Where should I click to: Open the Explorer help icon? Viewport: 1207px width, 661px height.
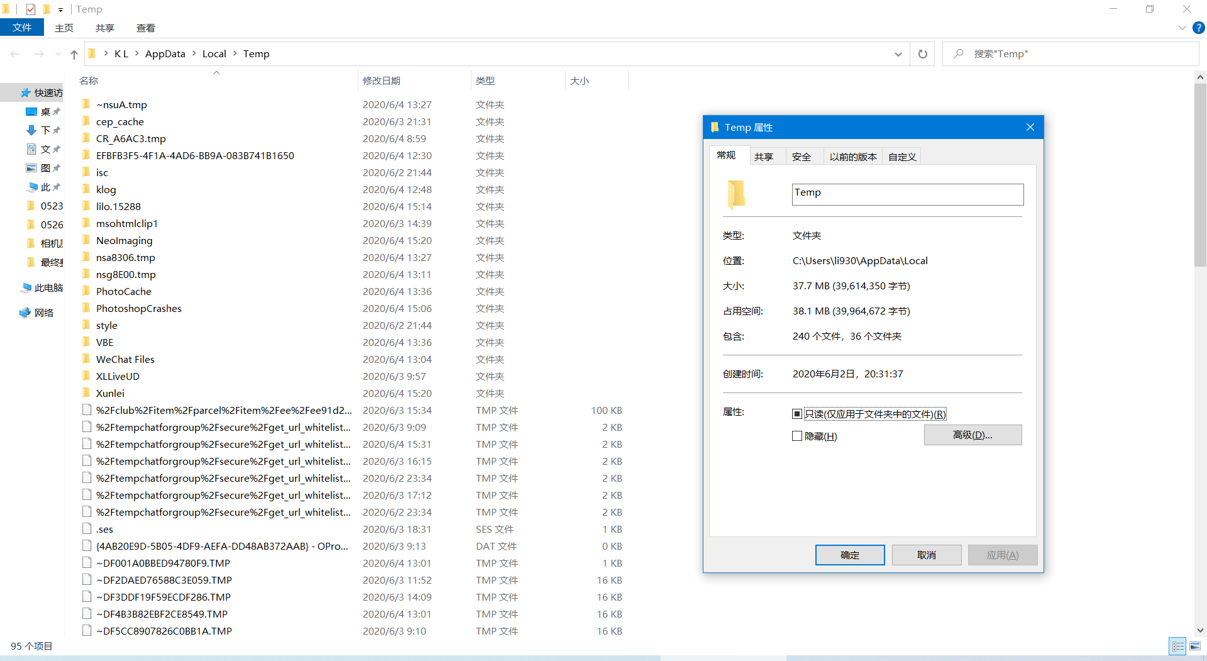click(1198, 28)
